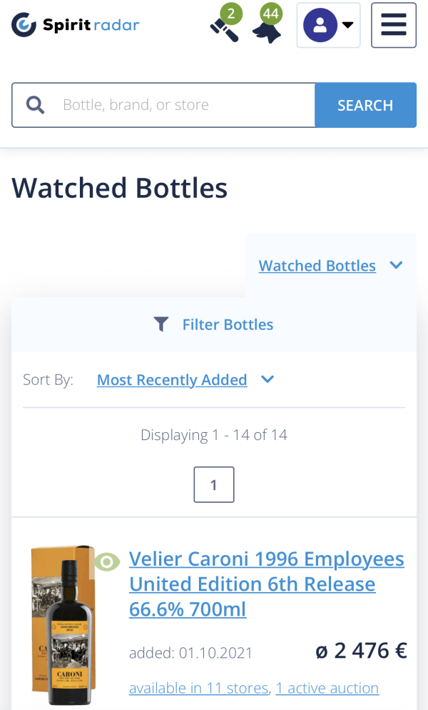Expand the user account dropdown arrow
The height and width of the screenshot is (710, 428).
[x=348, y=26]
